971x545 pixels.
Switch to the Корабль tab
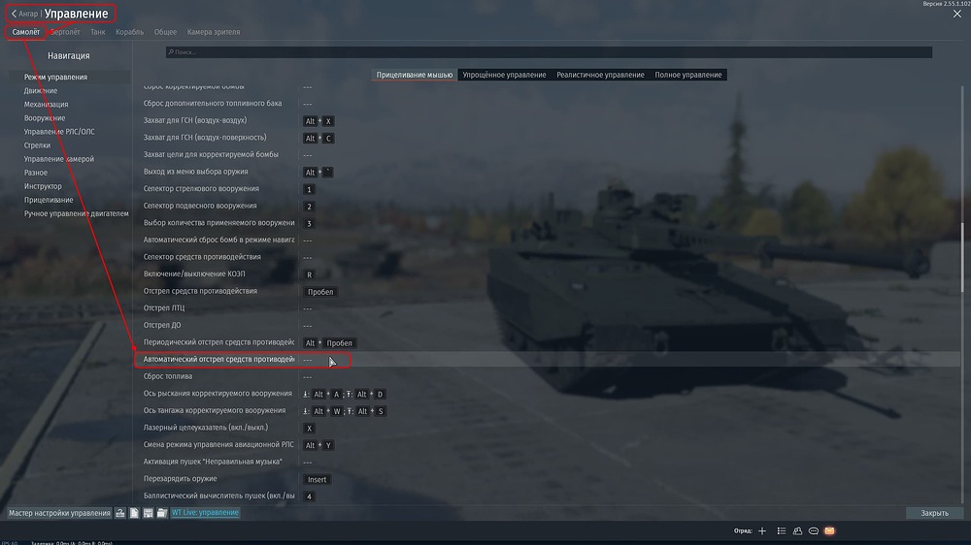coord(129,32)
